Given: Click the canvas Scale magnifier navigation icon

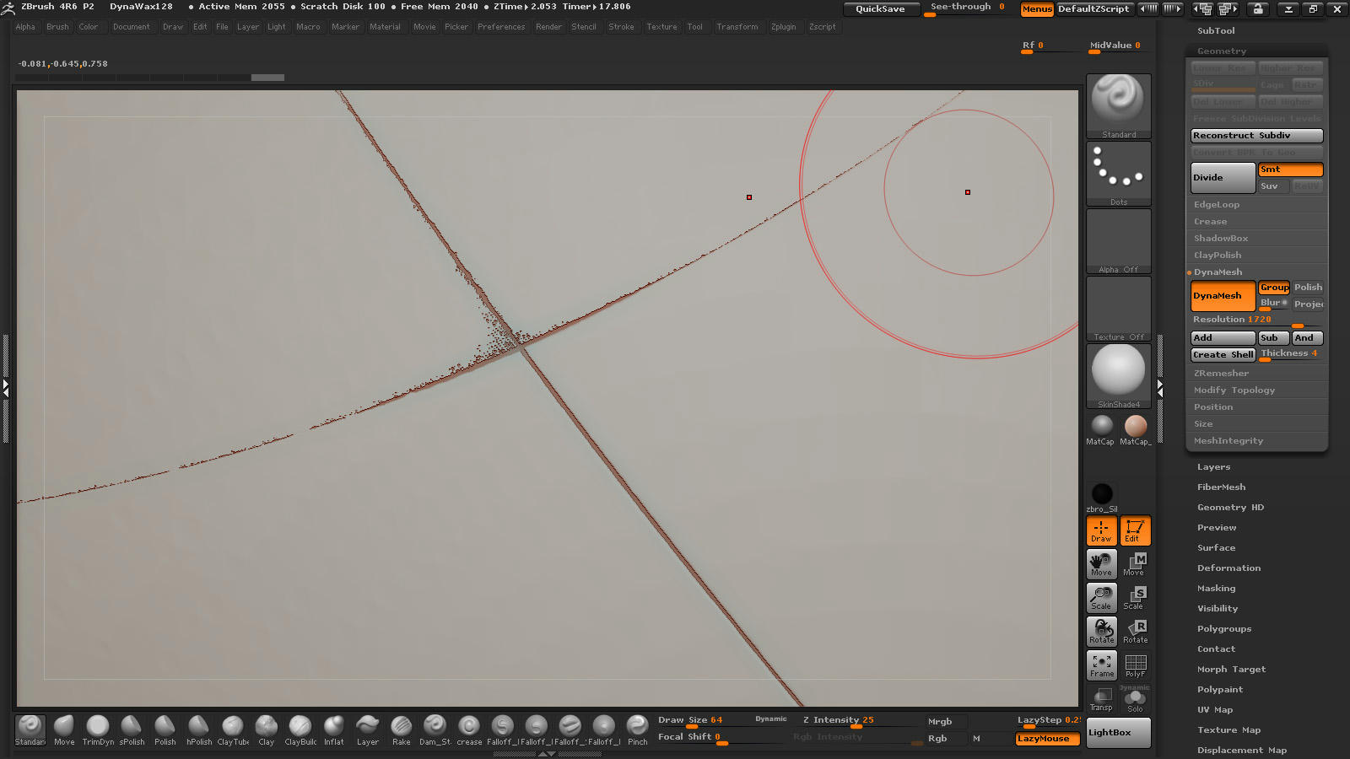Looking at the screenshot, I should point(1102,598).
